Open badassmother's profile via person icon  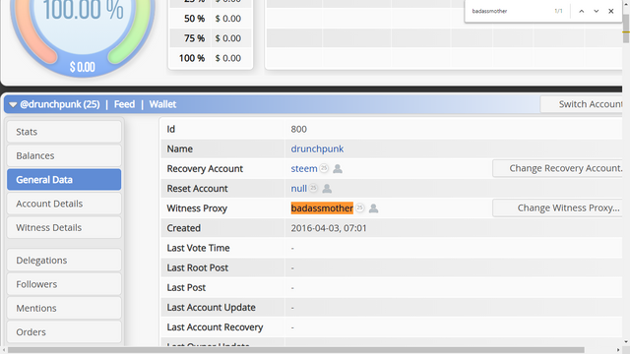point(373,208)
